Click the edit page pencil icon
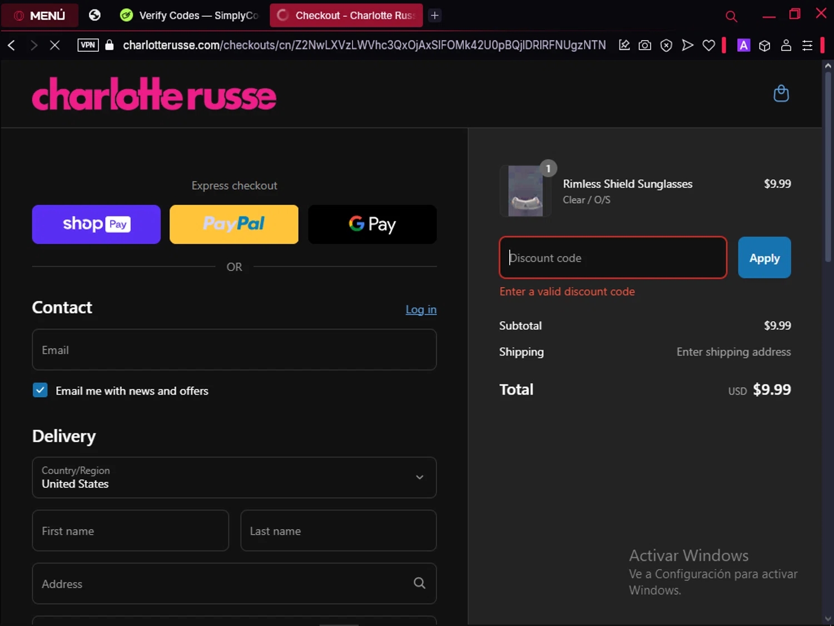Image resolution: width=834 pixels, height=626 pixels. click(x=624, y=45)
